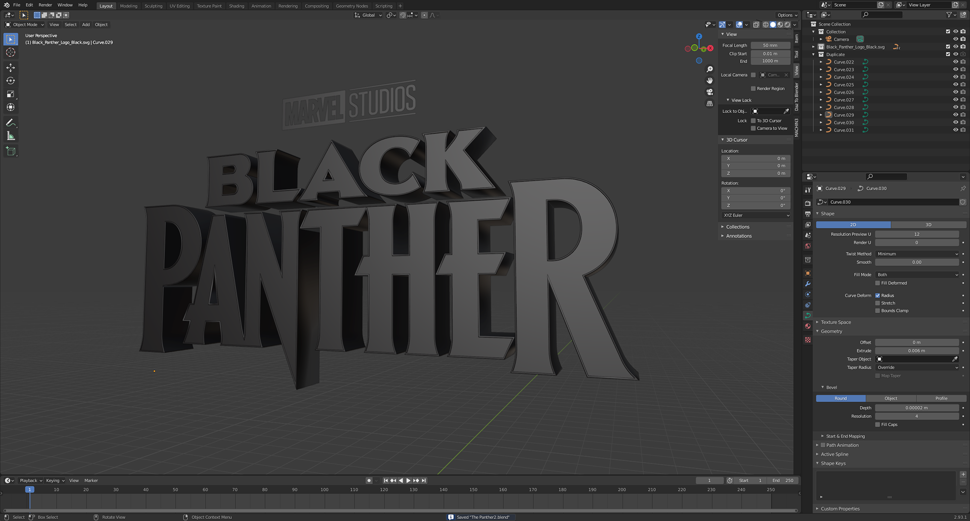Viewport: 970px width, 521px height.
Task: Activate the Transform tool
Action: tap(11, 107)
